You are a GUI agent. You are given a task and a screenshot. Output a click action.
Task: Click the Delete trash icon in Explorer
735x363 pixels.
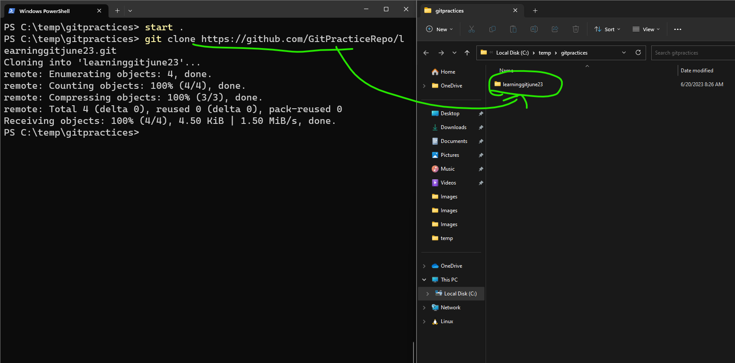click(x=576, y=29)
